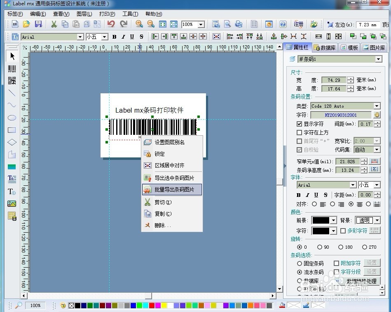Screen dimensions: 391x312
Task: Switch to the 数据库 tab
Action: 325,48
